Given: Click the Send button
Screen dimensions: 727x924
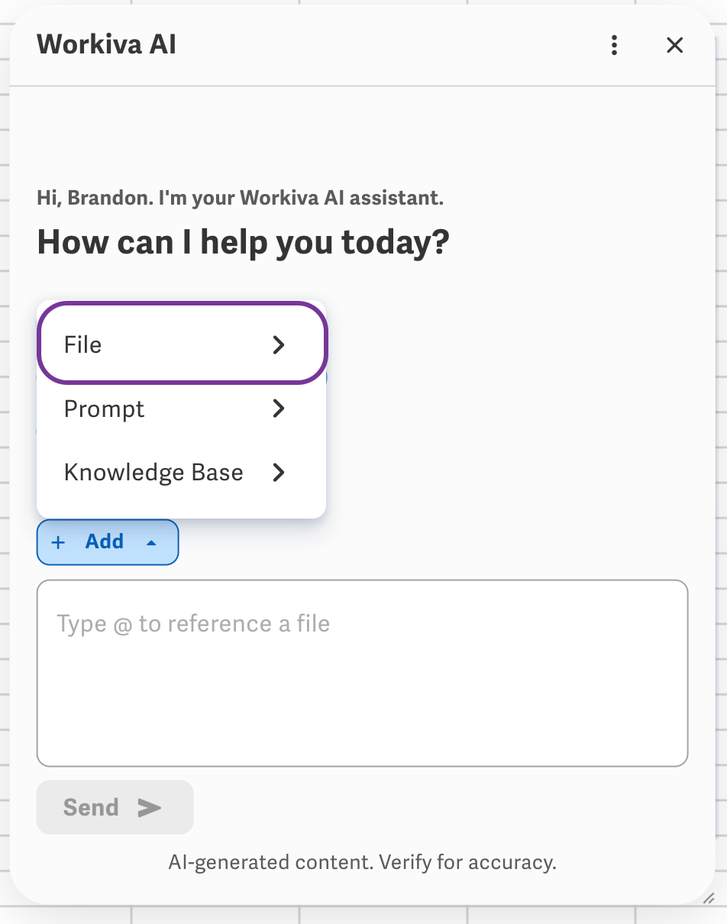Looking at the screenshot, I should click(x=115, y=807).
